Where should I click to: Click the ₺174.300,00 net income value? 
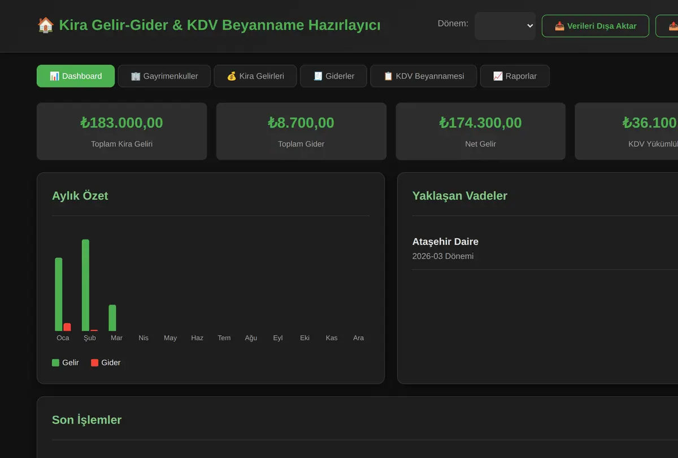(480, 123)
